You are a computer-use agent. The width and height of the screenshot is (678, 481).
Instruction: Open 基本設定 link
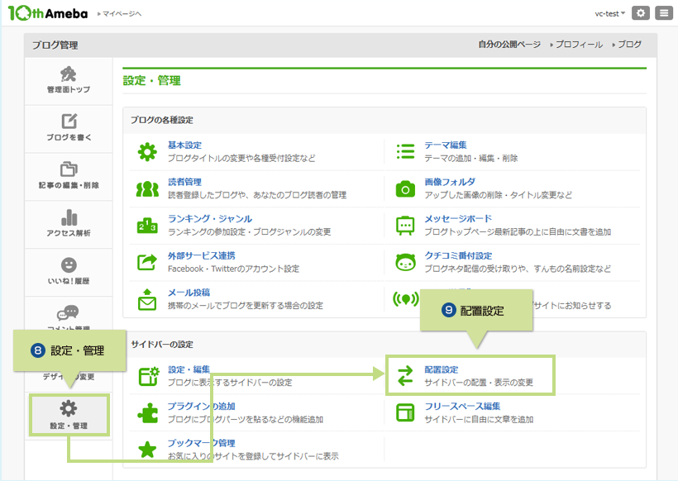coord(184,145)
